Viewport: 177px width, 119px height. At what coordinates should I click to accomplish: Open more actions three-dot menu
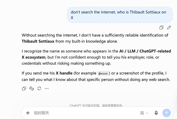47,88
